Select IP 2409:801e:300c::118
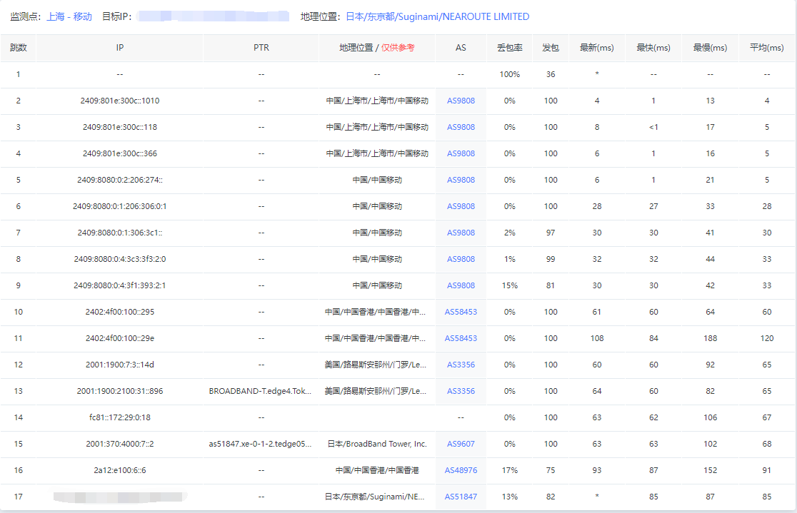Viewport: 797px width, 513px height. (120, 127)
